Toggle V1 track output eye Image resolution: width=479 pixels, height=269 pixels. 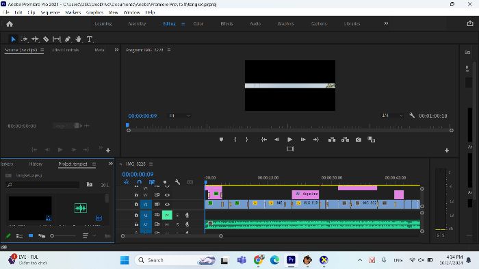(167, 204)
